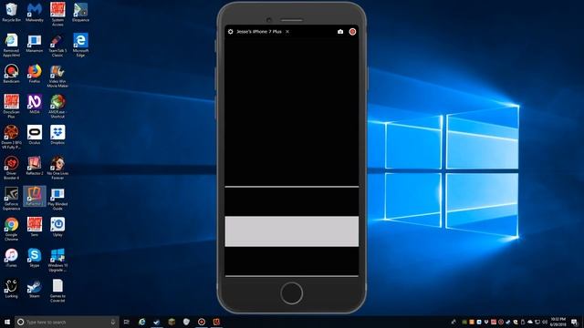Open the Action Center notifications icon
Screen dimensions: 584x328
(x=574, y=322)
